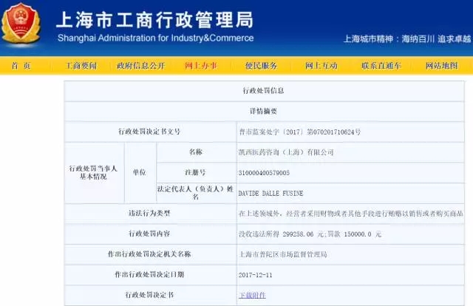Click the Shanghai Administration for Industry&Commerce subtitle

click(x=155, y=38)
